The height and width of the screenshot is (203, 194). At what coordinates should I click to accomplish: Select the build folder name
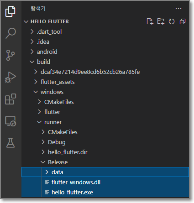click(43, 62)
